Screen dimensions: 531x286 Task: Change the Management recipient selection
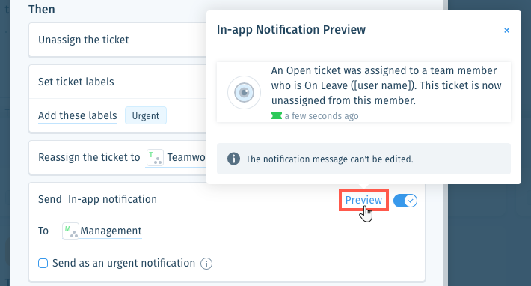[111, 231]
